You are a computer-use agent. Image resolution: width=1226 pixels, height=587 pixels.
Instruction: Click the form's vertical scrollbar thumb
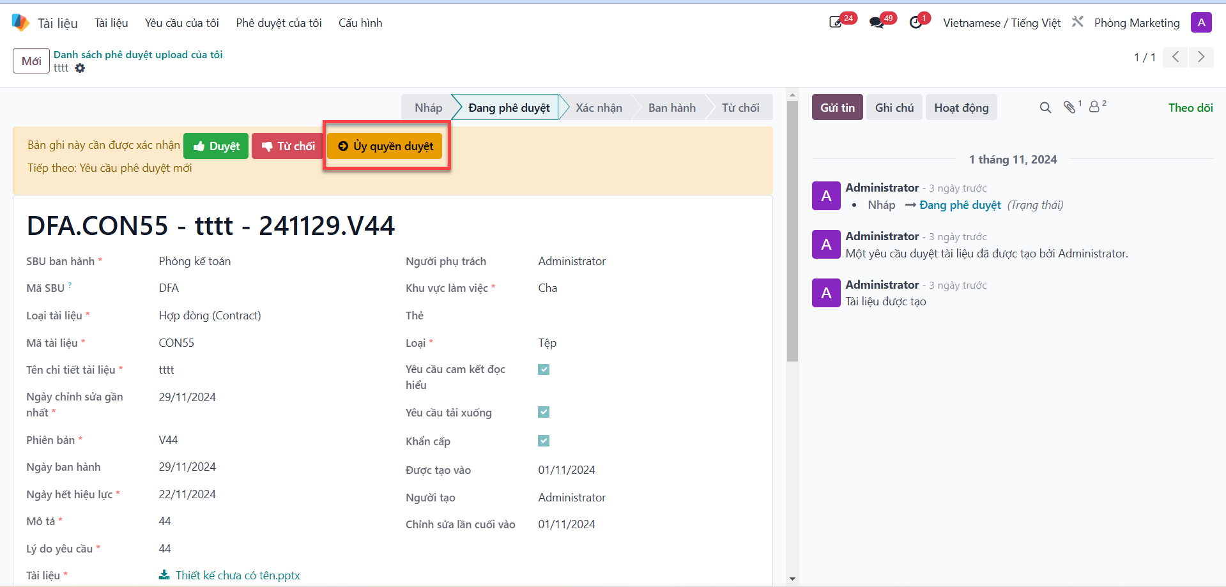(x=792, y=231)
